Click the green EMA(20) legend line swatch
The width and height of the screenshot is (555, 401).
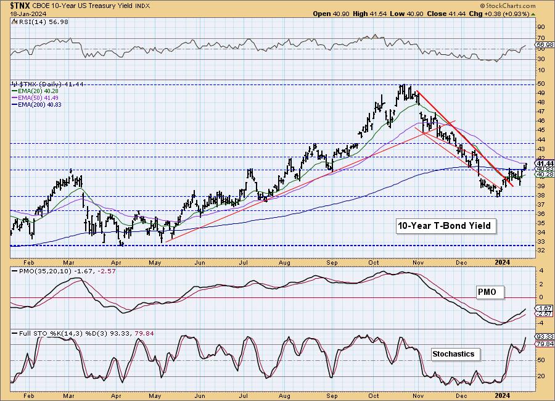coord(15,91)
